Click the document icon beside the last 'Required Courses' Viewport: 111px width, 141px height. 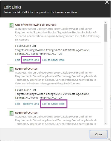point(12,113)
